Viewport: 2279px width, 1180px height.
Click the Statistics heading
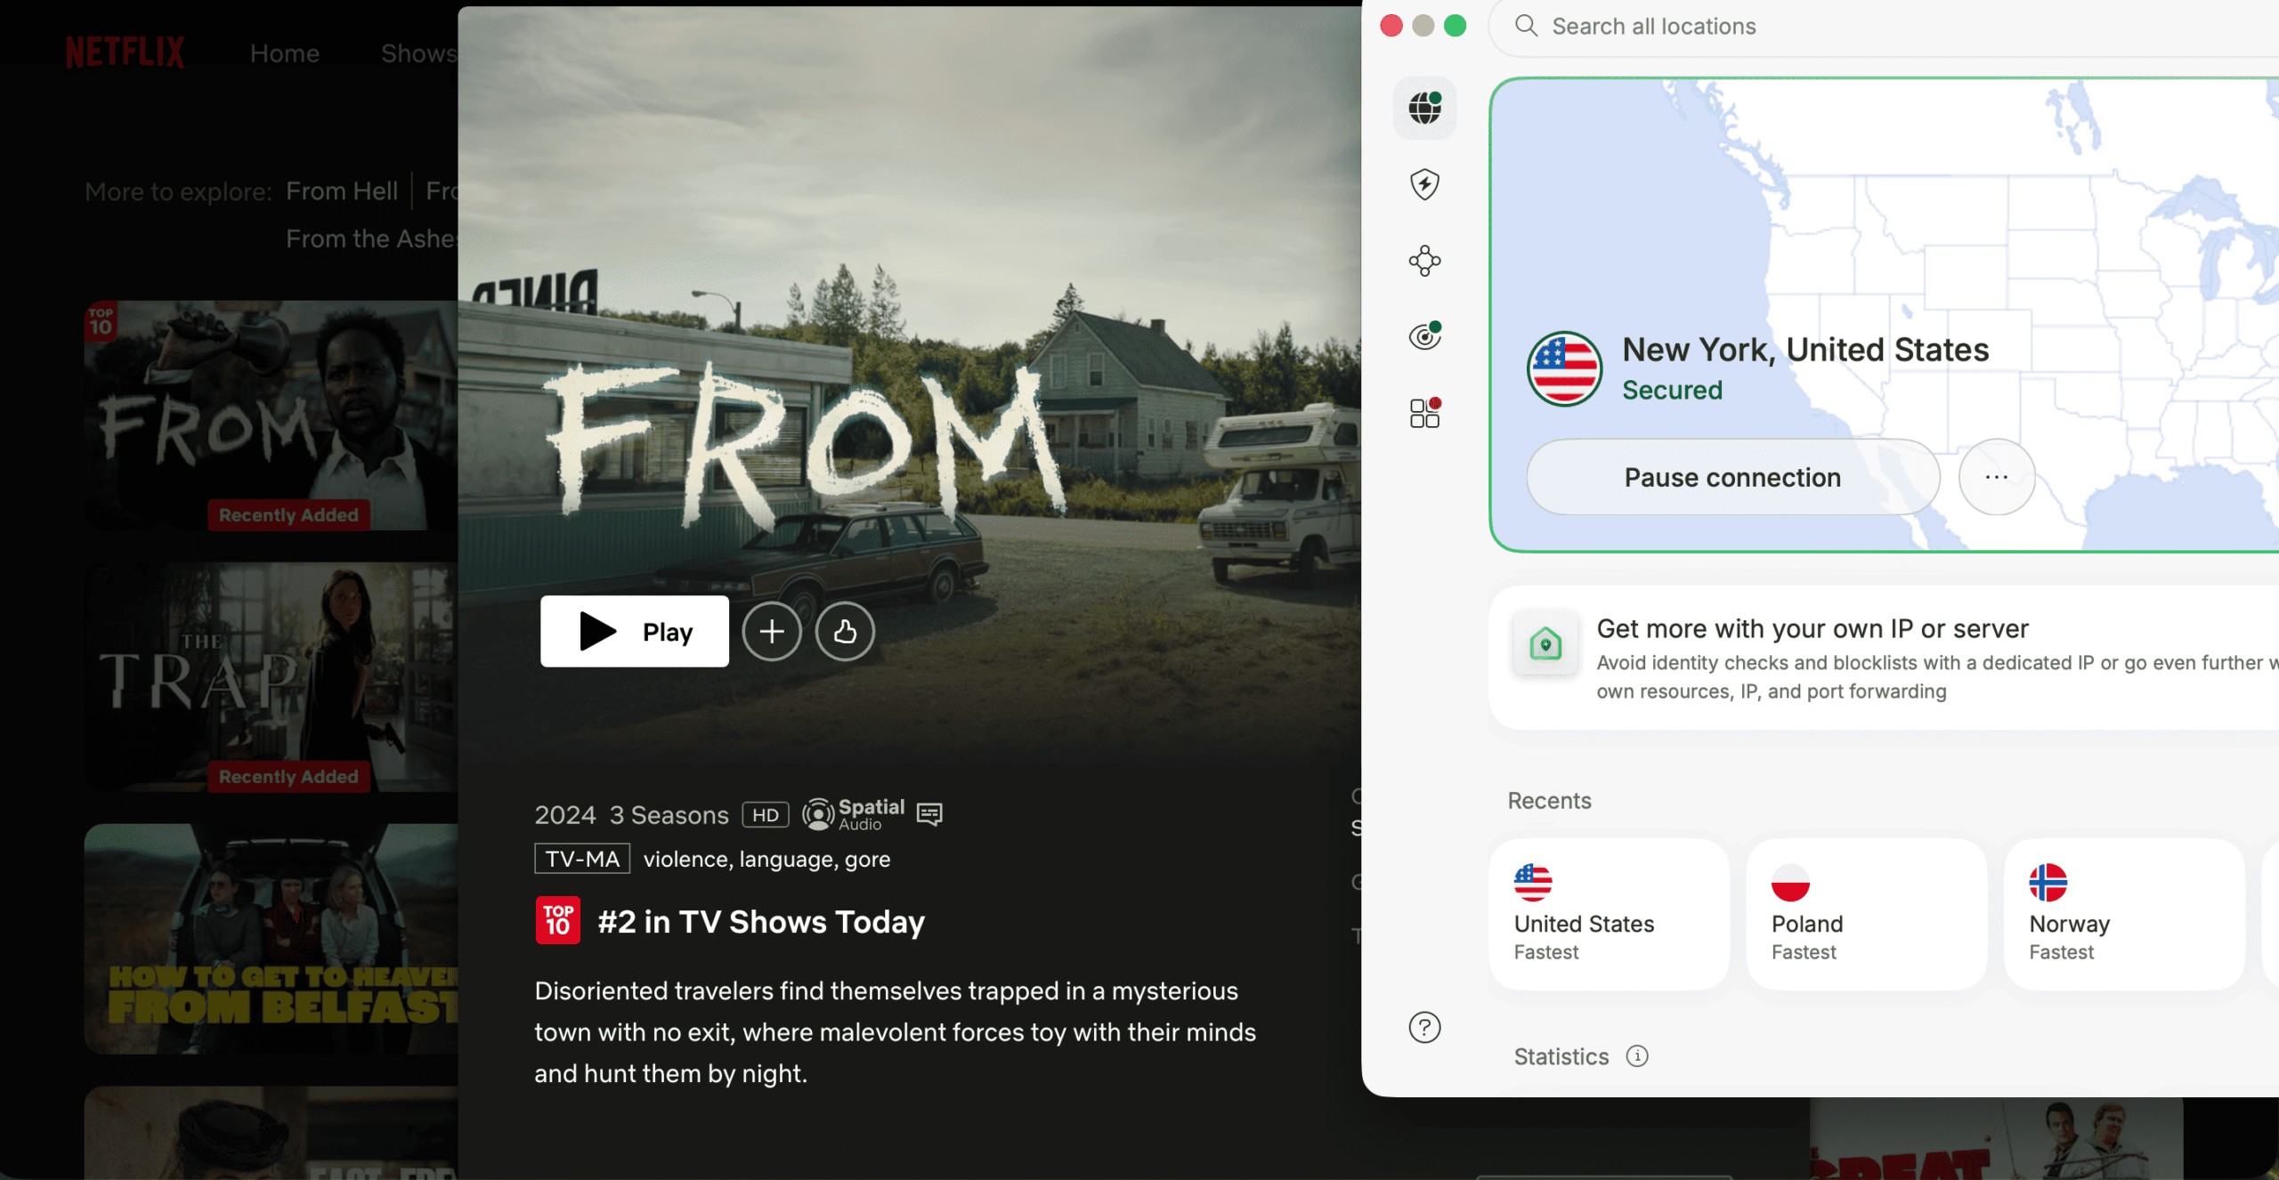pyautogui.click(x=1561, y=1056)
